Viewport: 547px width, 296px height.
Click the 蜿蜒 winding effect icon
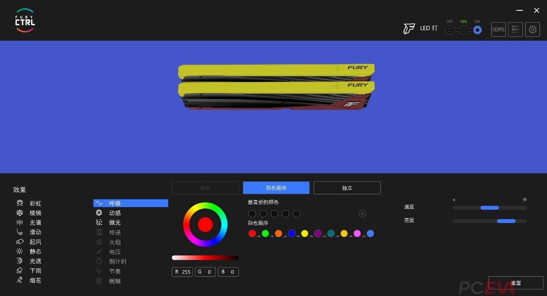click(x=99, y=281)
